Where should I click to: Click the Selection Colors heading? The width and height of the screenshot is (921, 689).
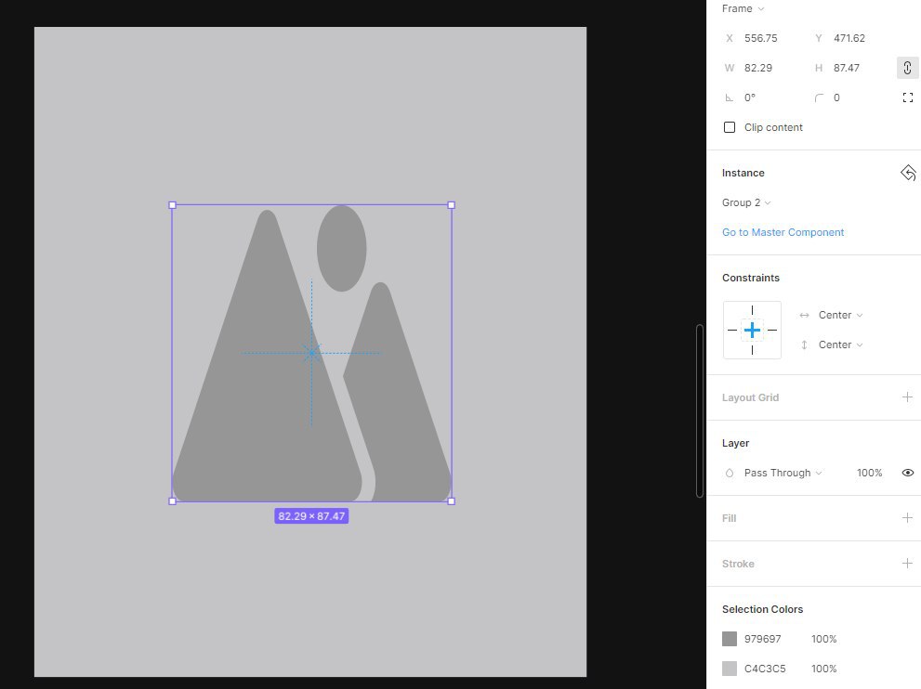coord(762,609)
